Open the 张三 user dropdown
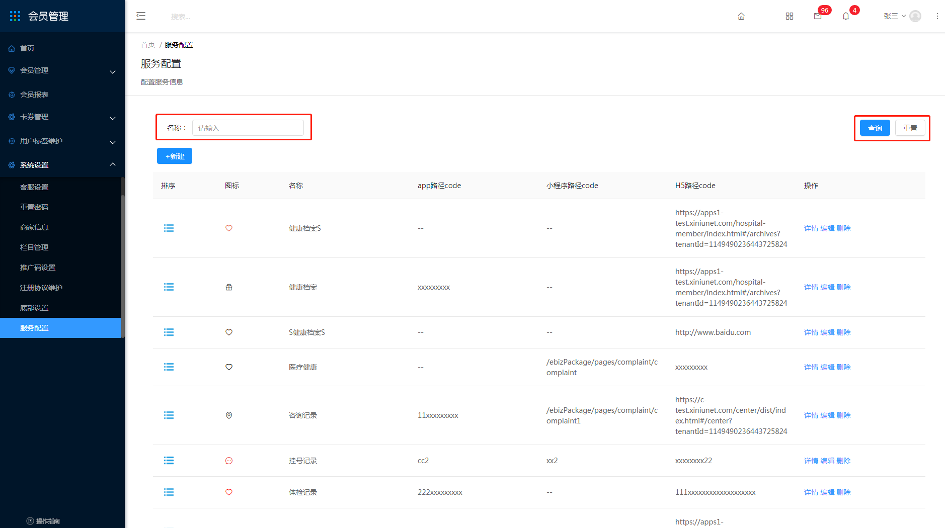 (895, 16)
